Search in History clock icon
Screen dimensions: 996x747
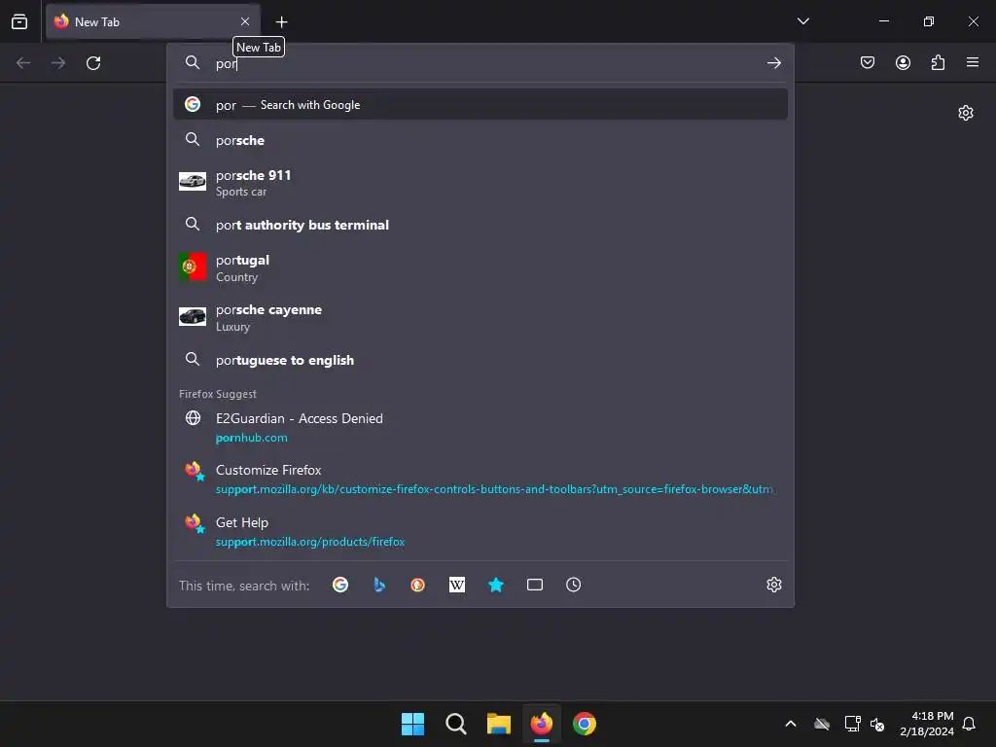[574, 585]
